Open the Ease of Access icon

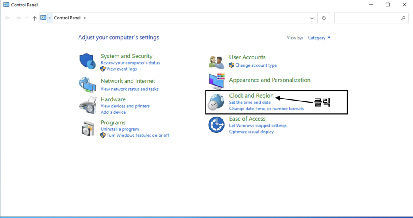(216, 125)
